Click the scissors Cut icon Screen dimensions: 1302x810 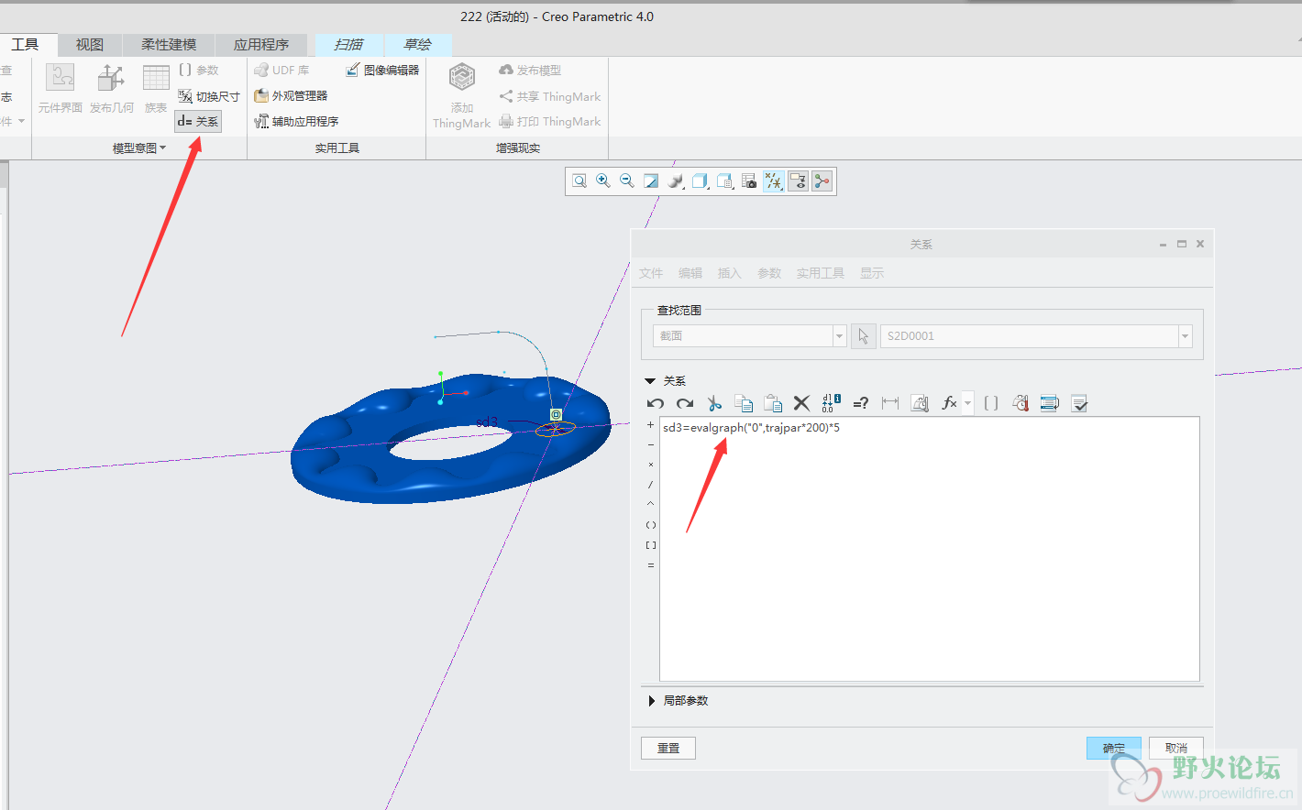[714, 403]
